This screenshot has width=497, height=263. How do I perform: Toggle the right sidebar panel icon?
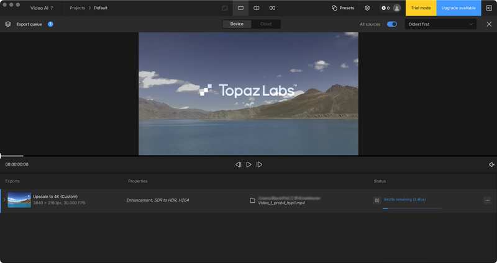[489, 8]
